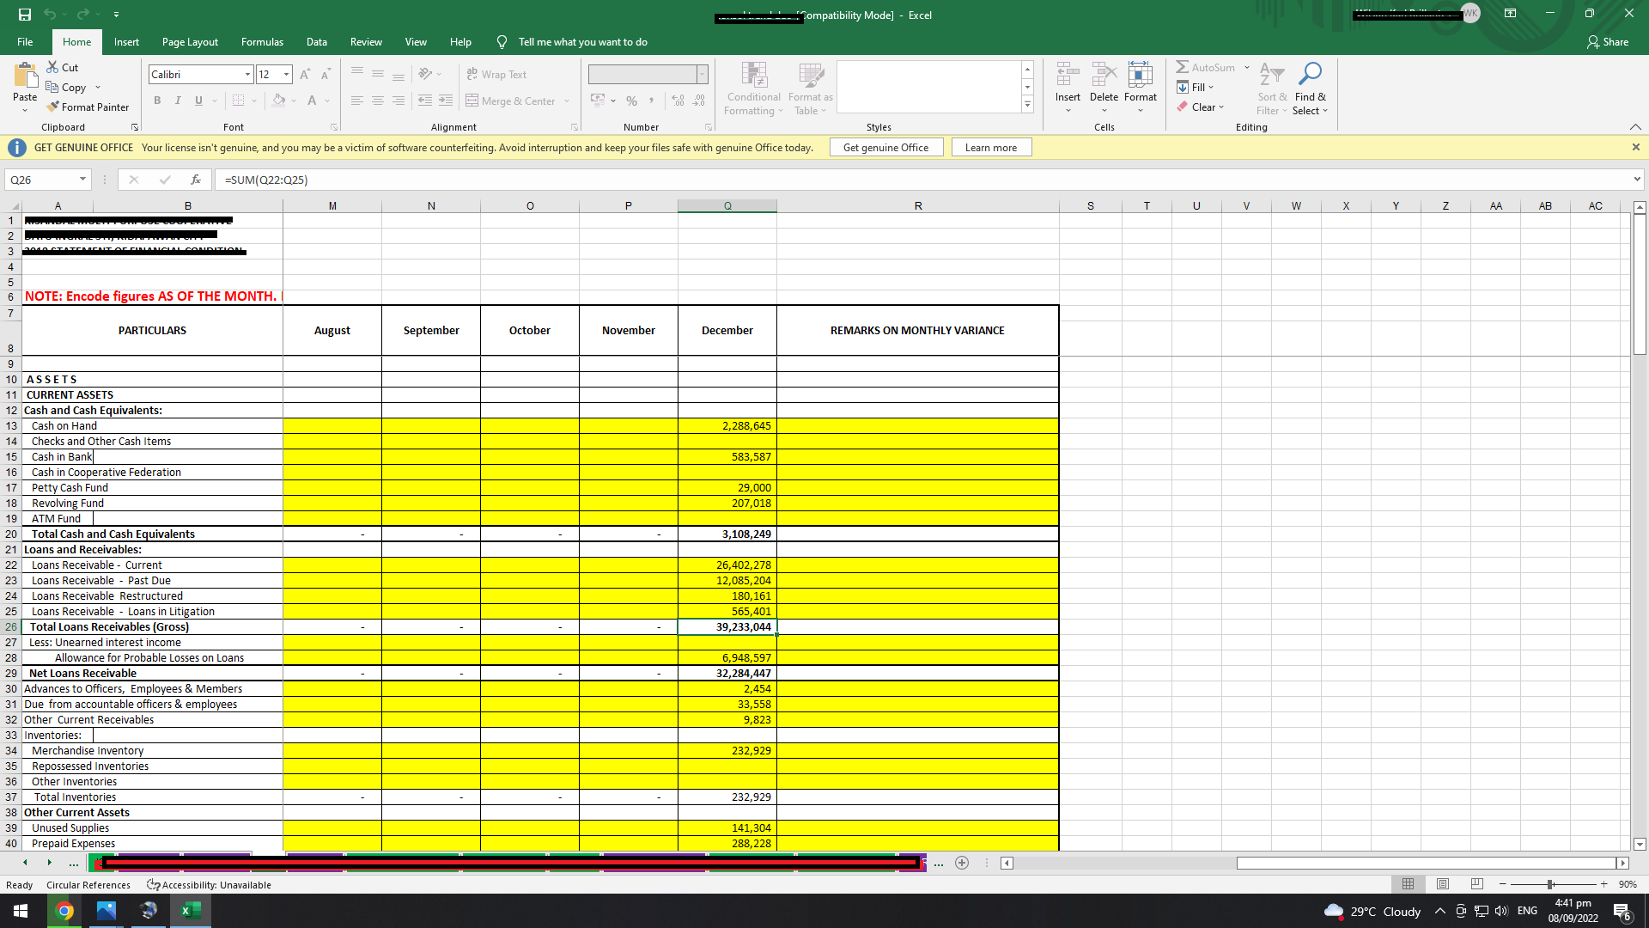
Task: Open the Formulas ribbon tab
Action: click(262, 41)
